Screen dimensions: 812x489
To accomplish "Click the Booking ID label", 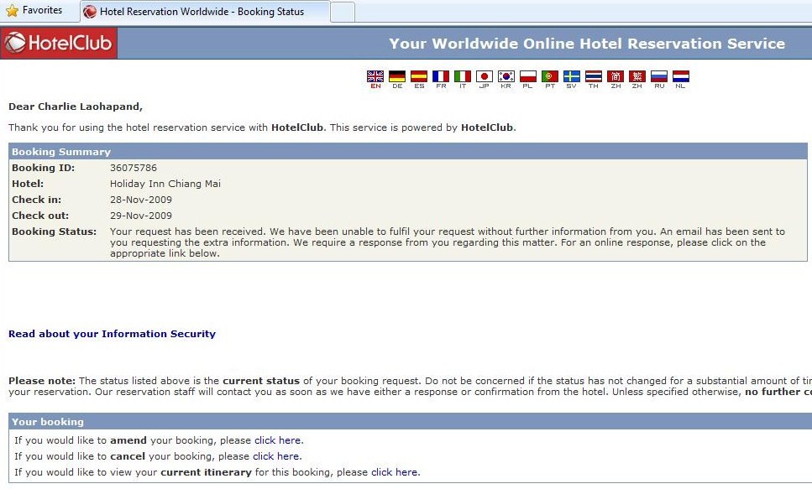I will pos(43,168).
